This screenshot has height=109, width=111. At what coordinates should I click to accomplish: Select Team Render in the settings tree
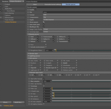point(9,20)
